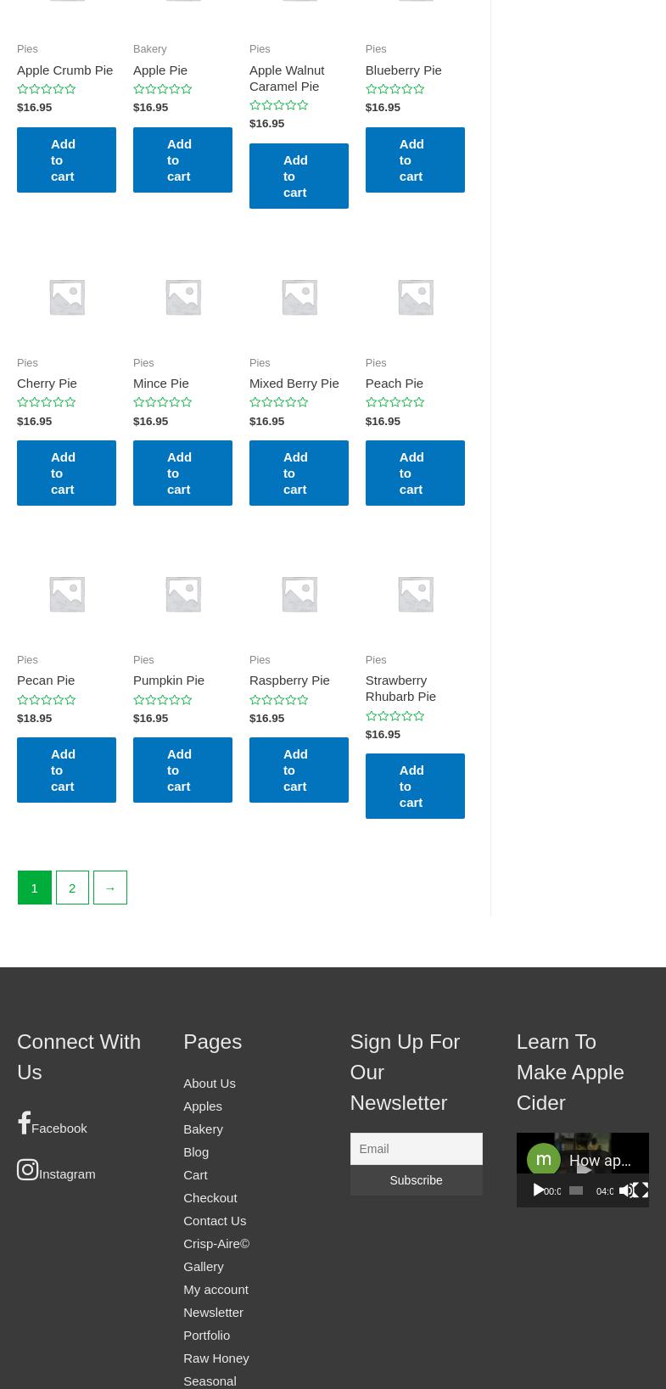This screenshot has width=666, height=1389.
Task: Open the Raw Honey page link
Action: click(215, 1358)
